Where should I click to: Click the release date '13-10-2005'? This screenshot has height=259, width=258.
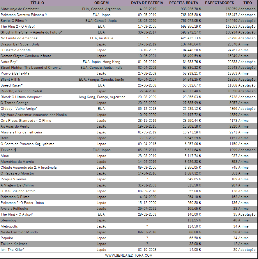pos(147,50)
